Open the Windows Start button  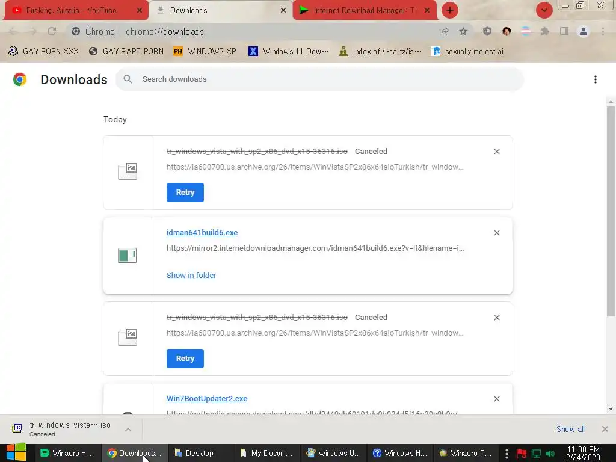coord(16,452)
